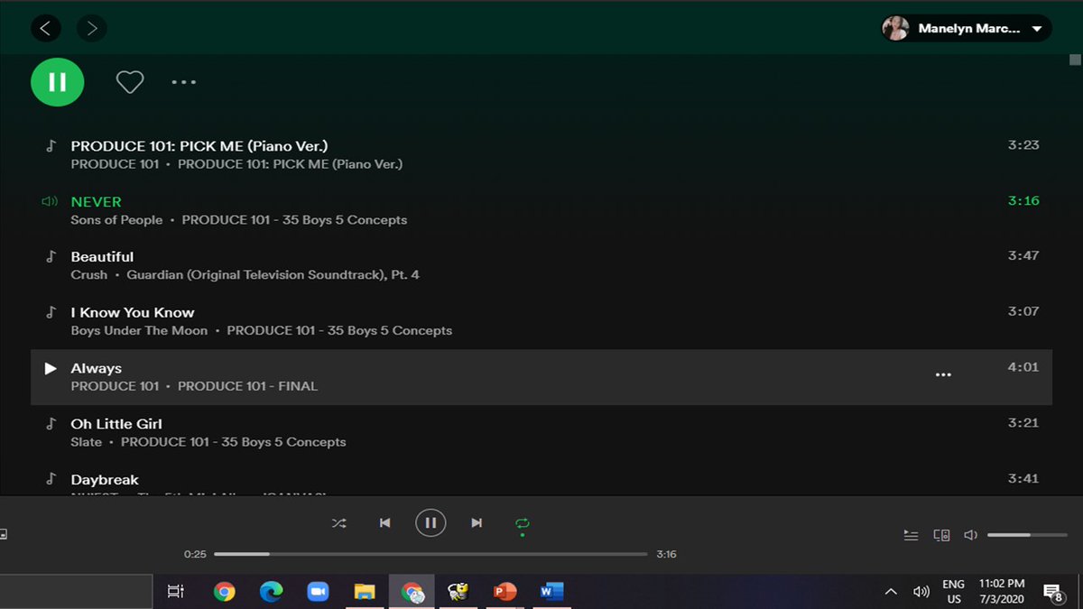Click the ENG US language indicator
The image size is (1083, 609).
(954, 592)
